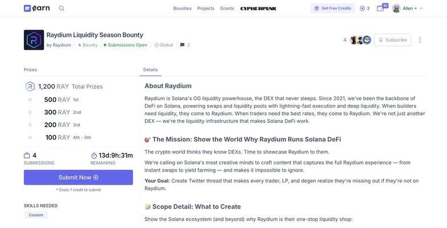Open Grants in the top navigation
Viewport: 447px width, 228px height.
(227, 9)
